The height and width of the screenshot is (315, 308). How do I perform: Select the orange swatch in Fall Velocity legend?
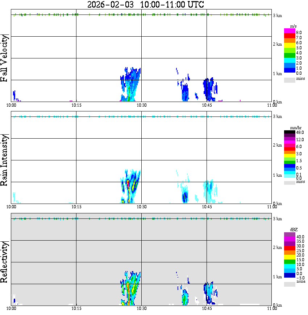click(290, 41)
